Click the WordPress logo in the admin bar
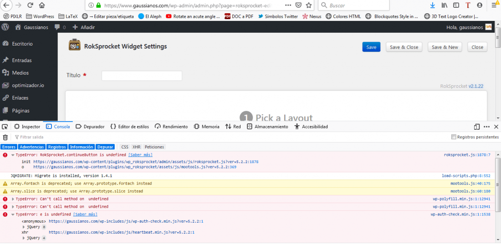The width and height of the screenshot is (501, 245). point(5,27)
